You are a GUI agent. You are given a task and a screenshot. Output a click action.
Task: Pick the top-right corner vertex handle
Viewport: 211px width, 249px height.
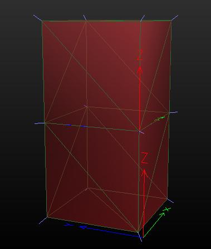tap(171, 21)
